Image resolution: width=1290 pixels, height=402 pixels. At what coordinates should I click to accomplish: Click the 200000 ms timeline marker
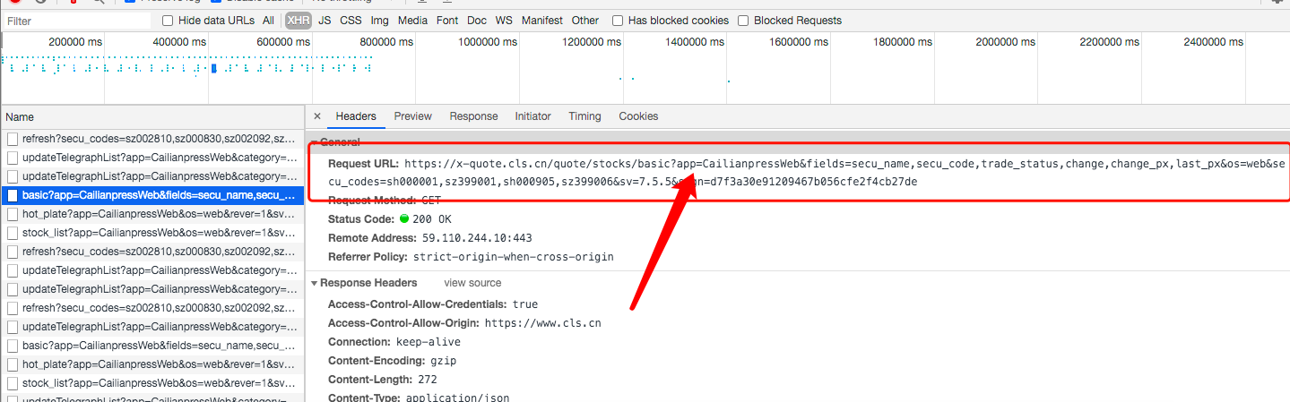[x=75, y=42]
